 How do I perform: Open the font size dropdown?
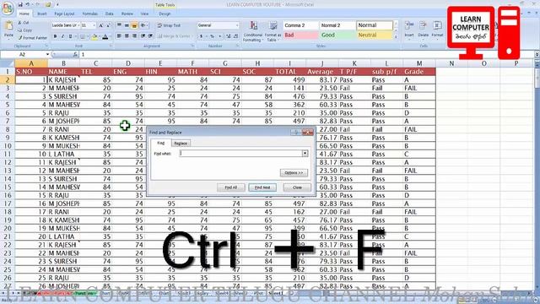(94, 25)
